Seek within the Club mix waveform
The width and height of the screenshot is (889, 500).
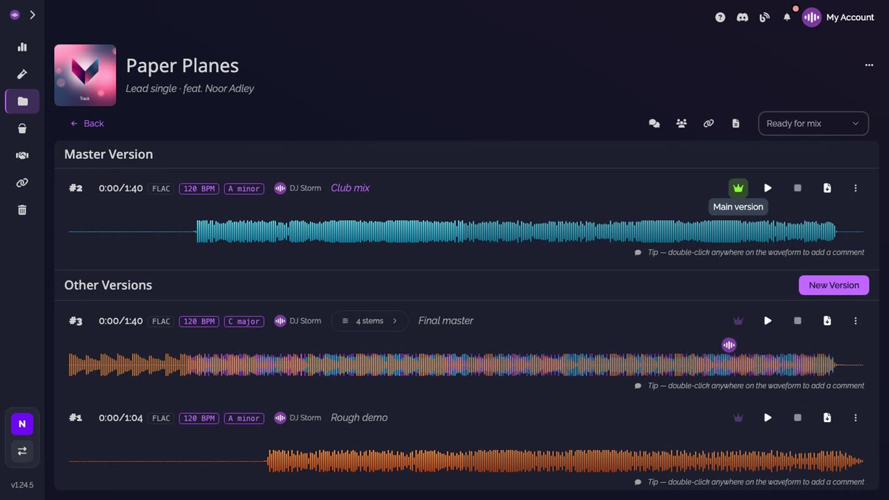coord(466,232)
